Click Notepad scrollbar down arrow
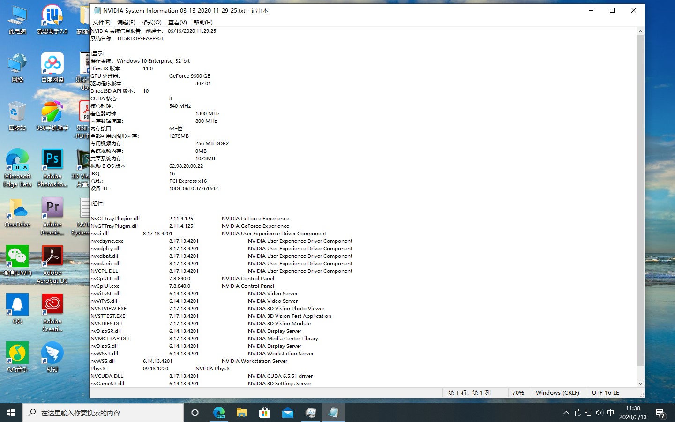 coord(640,384)
